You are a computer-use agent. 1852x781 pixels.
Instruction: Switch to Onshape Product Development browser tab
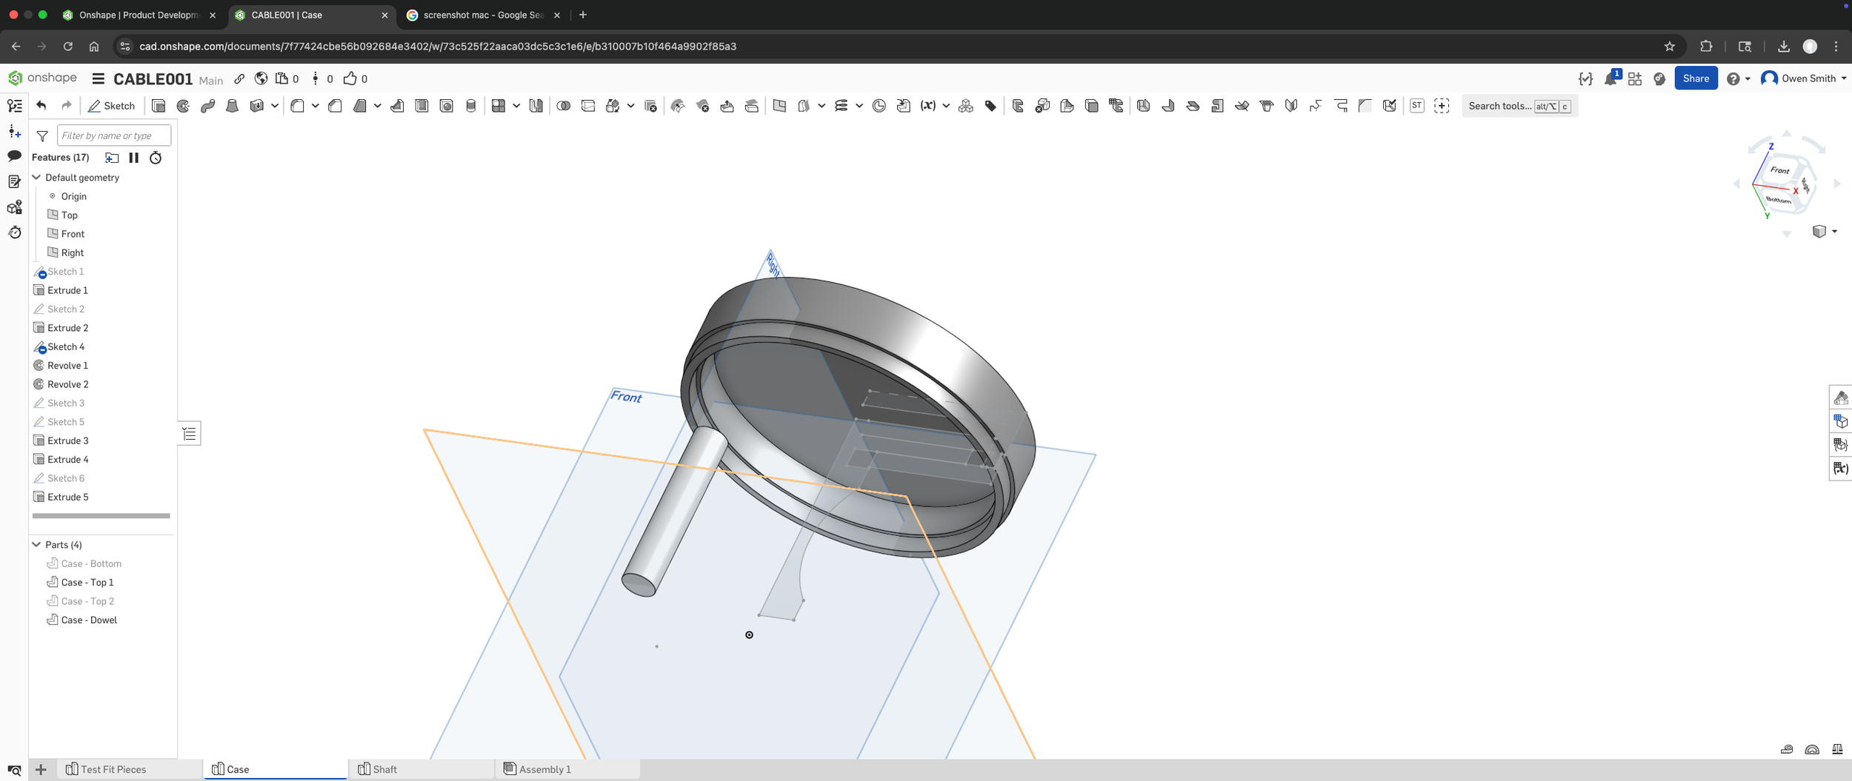[x=139, y=15]
